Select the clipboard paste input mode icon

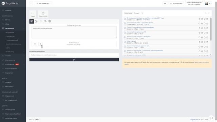(x=36, y=21)
